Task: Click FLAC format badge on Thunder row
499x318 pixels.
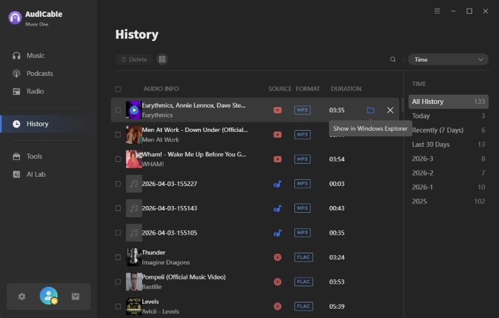Action: [x=304, y=257]
